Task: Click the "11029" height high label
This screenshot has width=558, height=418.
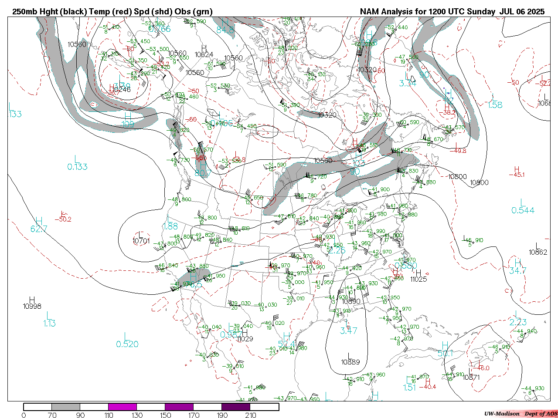Action: pyautogui.click(x=245, y=339)
